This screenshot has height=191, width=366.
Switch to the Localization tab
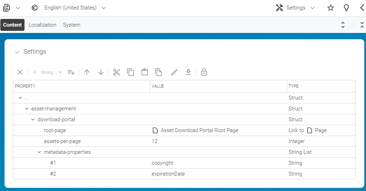42,25
